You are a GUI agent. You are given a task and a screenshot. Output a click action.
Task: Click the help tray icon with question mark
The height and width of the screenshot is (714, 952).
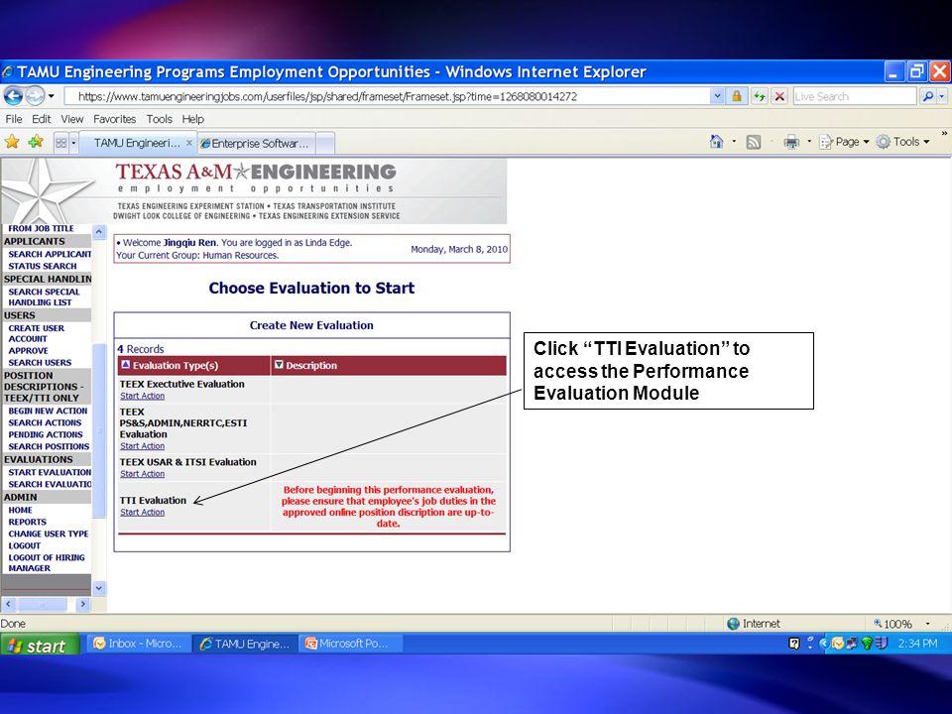coord(793,644)
